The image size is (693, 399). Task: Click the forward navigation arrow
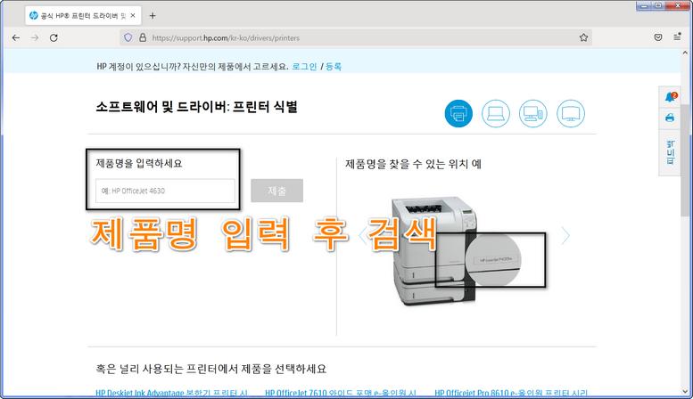[35, 38]
